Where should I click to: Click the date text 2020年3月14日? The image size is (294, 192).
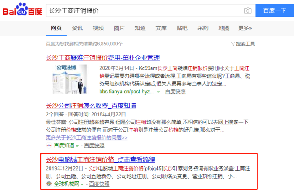click(x=117, y=68)
